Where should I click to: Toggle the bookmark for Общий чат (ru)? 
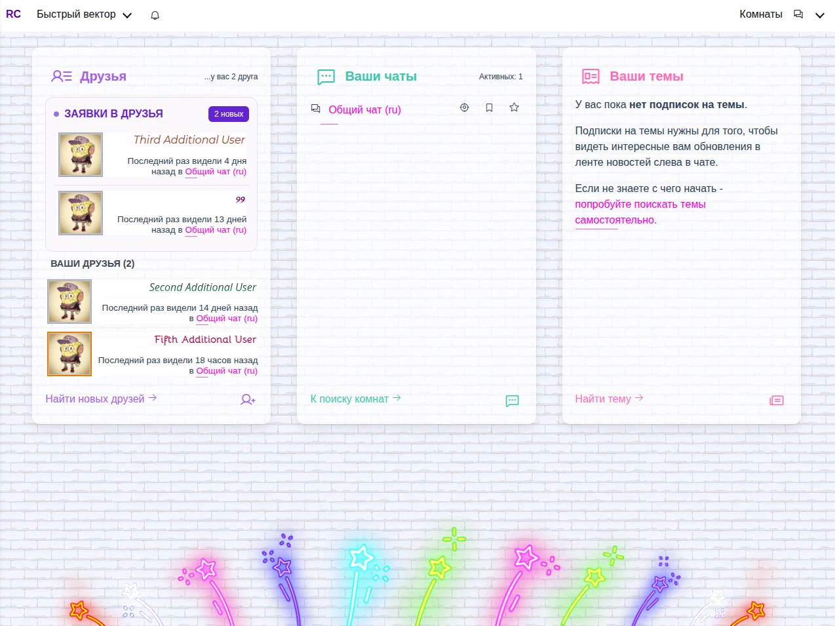coord(489,108)
